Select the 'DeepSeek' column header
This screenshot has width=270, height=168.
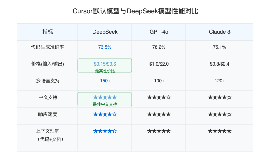coord(105,32)
